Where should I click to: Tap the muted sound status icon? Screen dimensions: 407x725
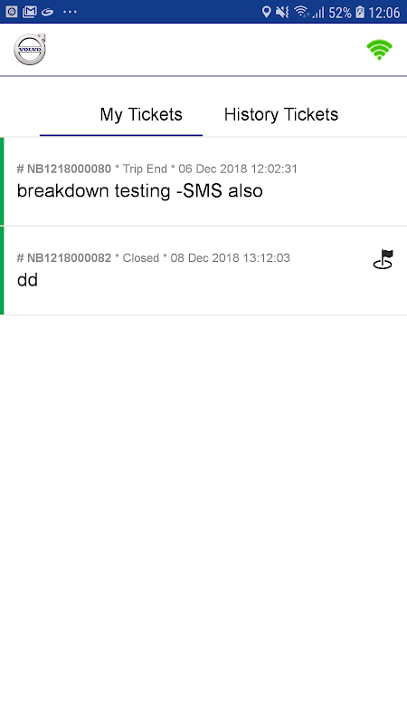pos(282,12)
